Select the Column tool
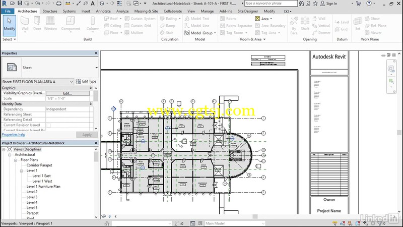 point(93,24)
